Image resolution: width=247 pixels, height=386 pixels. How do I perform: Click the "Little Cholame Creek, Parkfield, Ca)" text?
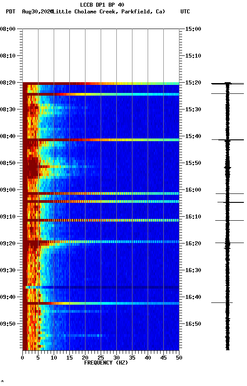pos(108,12)
